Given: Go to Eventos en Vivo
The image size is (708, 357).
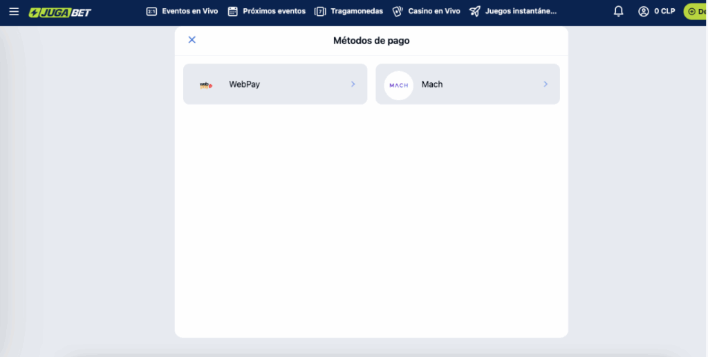Looking at the screenshot, I should coord(189,12).
